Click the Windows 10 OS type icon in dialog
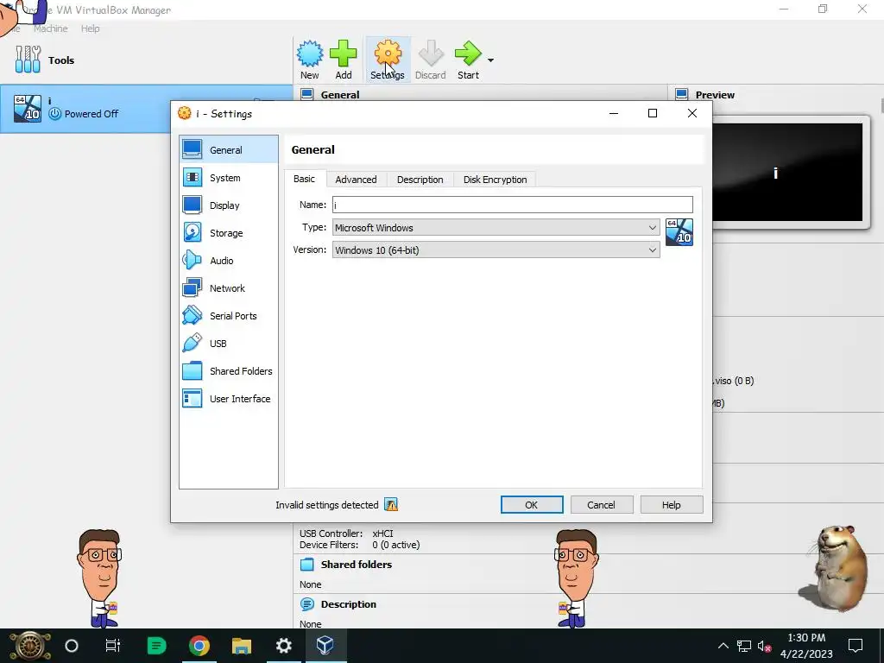The height and width of the screenshot is (663, 884). [x=679, y=232]
